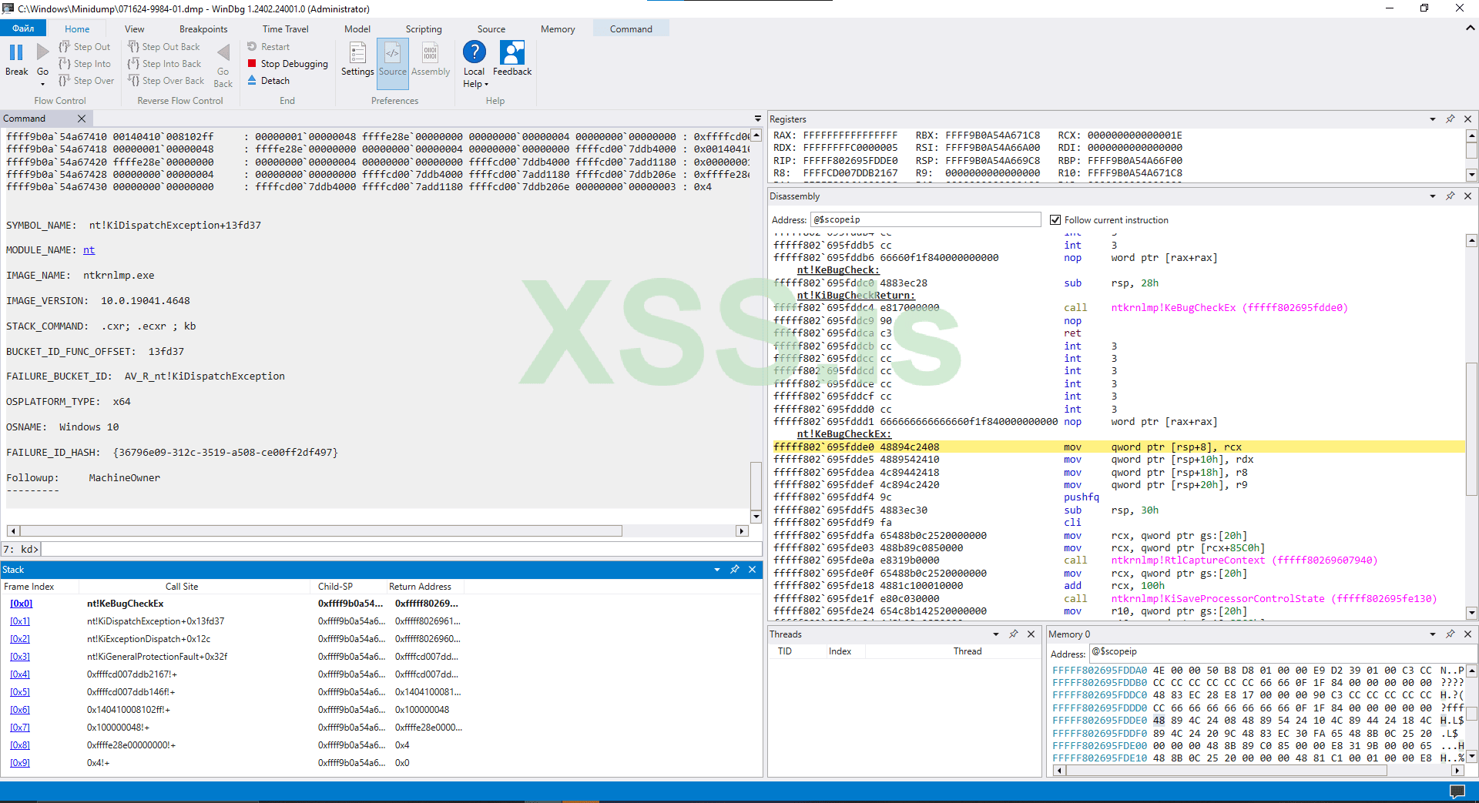Select stack frame 0x3 link
This screenshot has width=1479, height=803.
(x=20, y=657)
